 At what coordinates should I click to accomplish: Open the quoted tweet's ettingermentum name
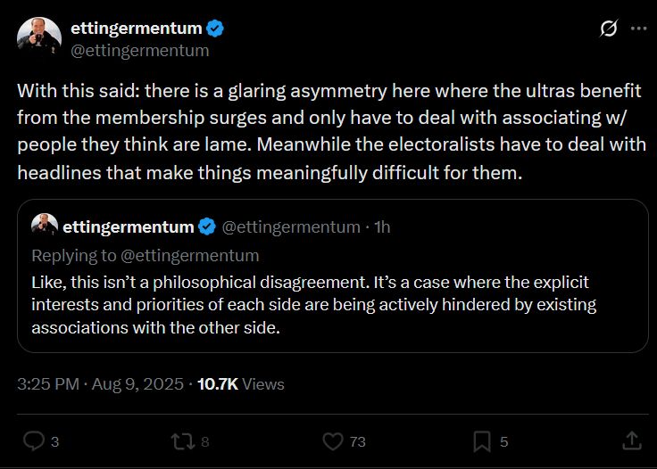(129, 226)
